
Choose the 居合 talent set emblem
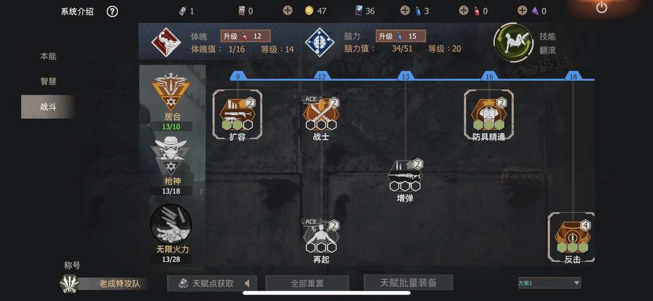pyautogui.click(x=171, y=93)
